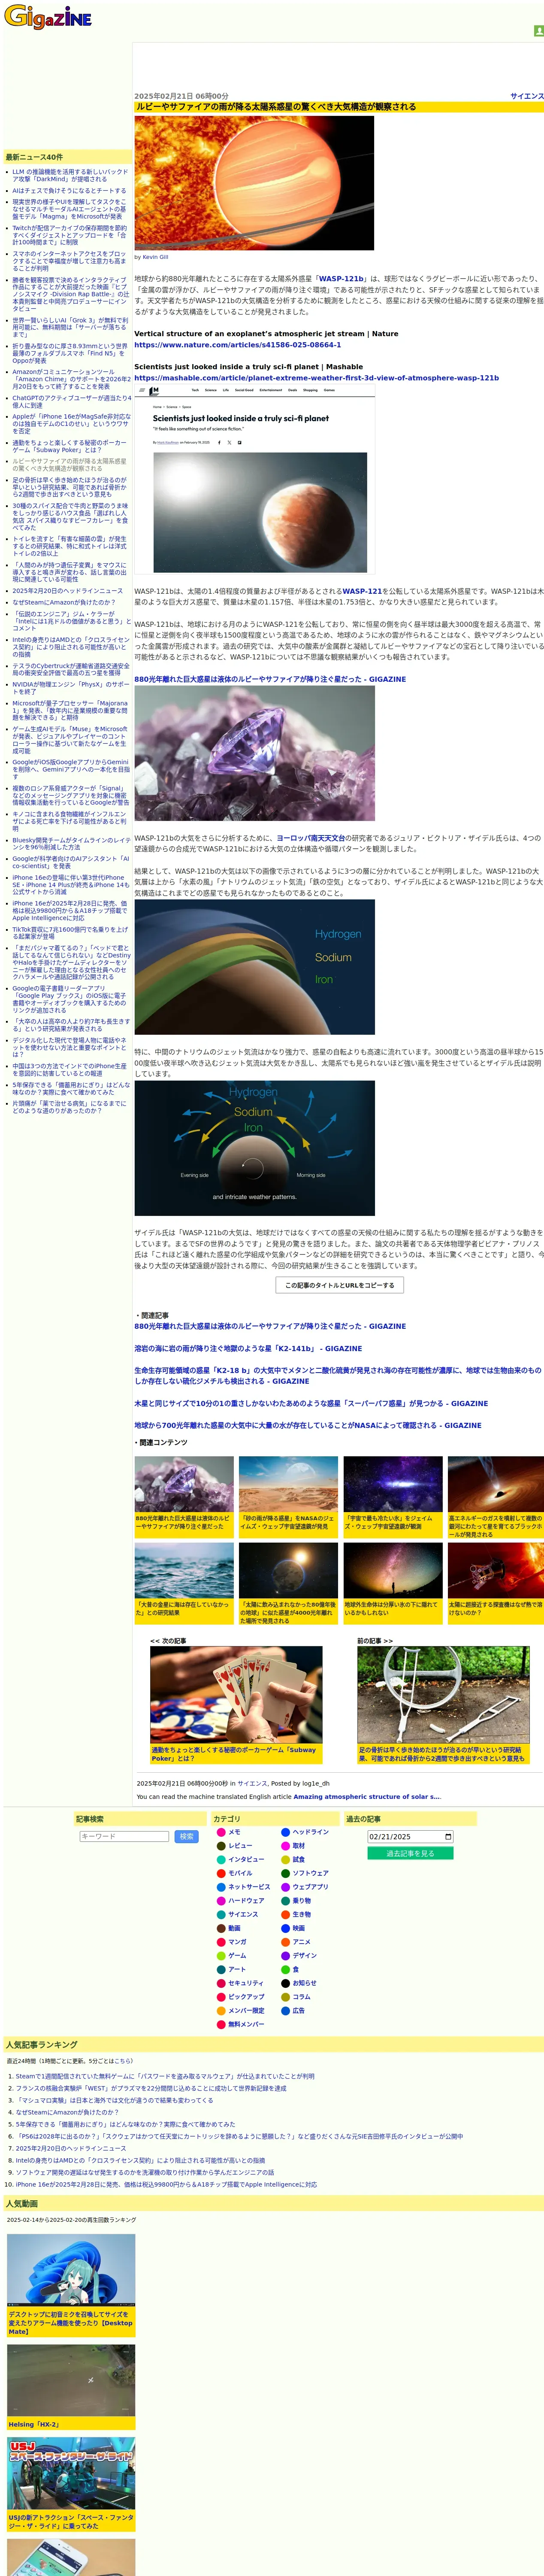
Task: Open the Evening side Morning side diagram image
Action: pyautogui.click(x=254, y=1148)
